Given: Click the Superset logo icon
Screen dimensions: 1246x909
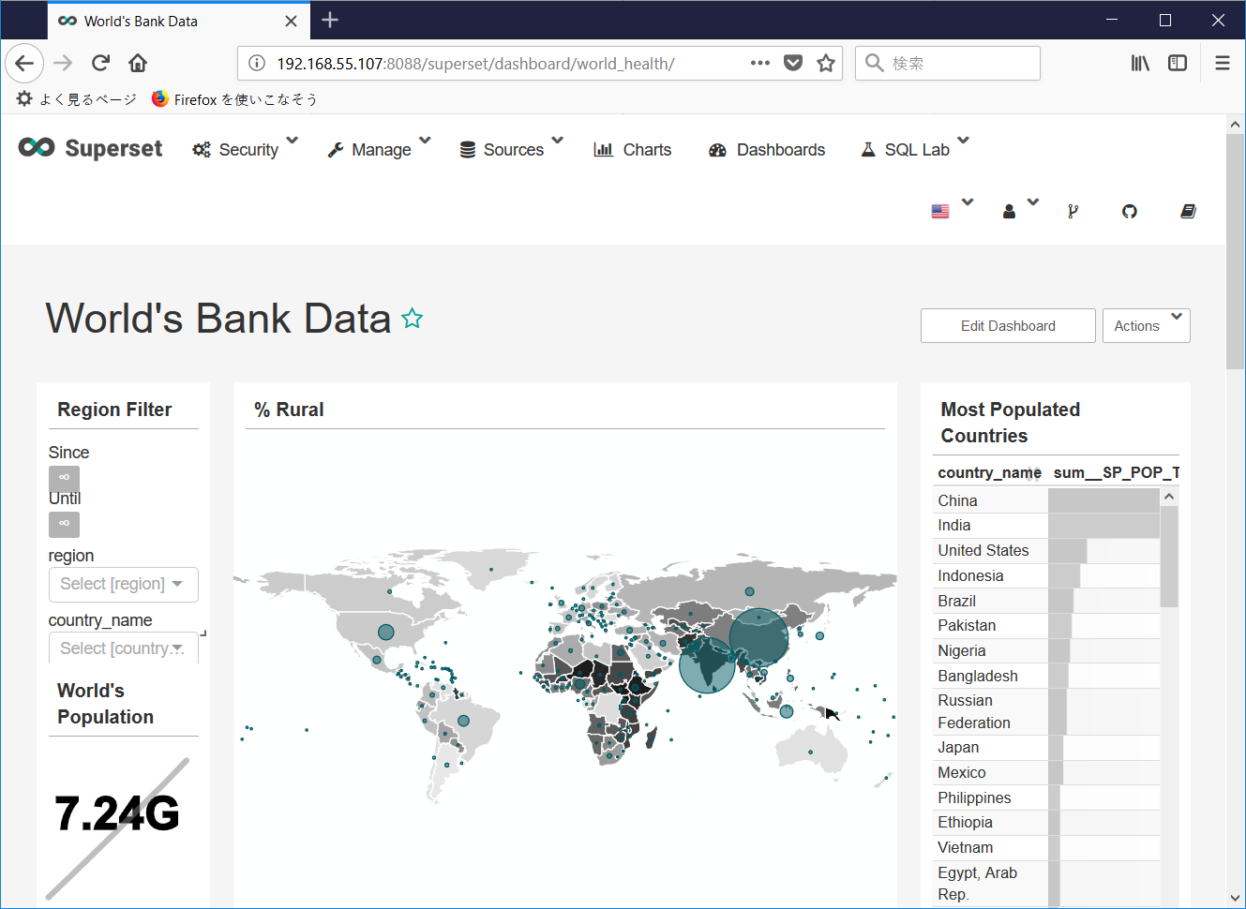Looking at the screenshot, I should point(37,147).
